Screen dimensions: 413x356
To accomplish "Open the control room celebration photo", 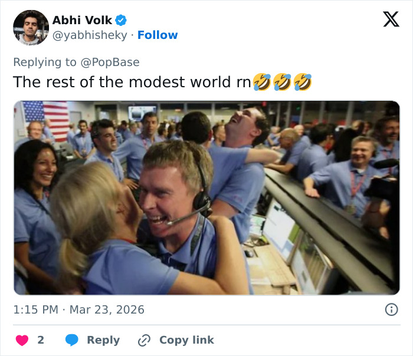I will coord(206,197).
